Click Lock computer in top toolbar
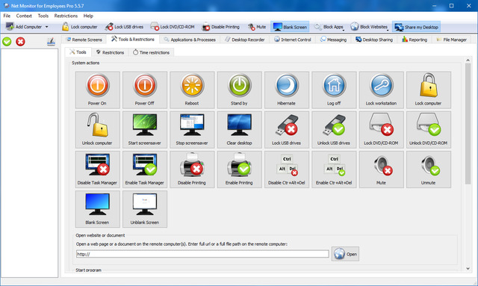 coord(80,27)
